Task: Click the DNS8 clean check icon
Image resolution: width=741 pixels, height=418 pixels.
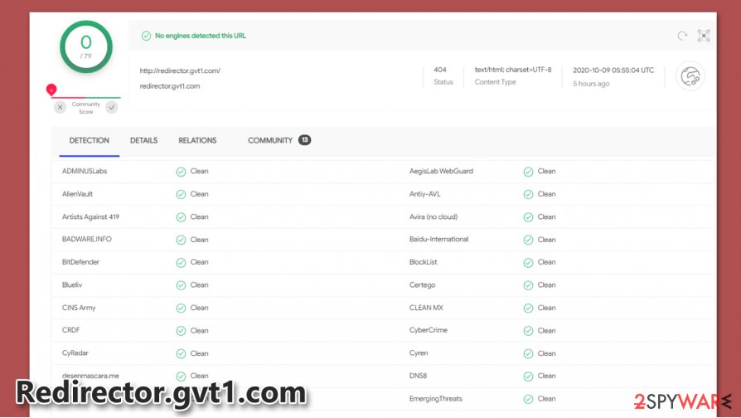Action: coord(528,377)
